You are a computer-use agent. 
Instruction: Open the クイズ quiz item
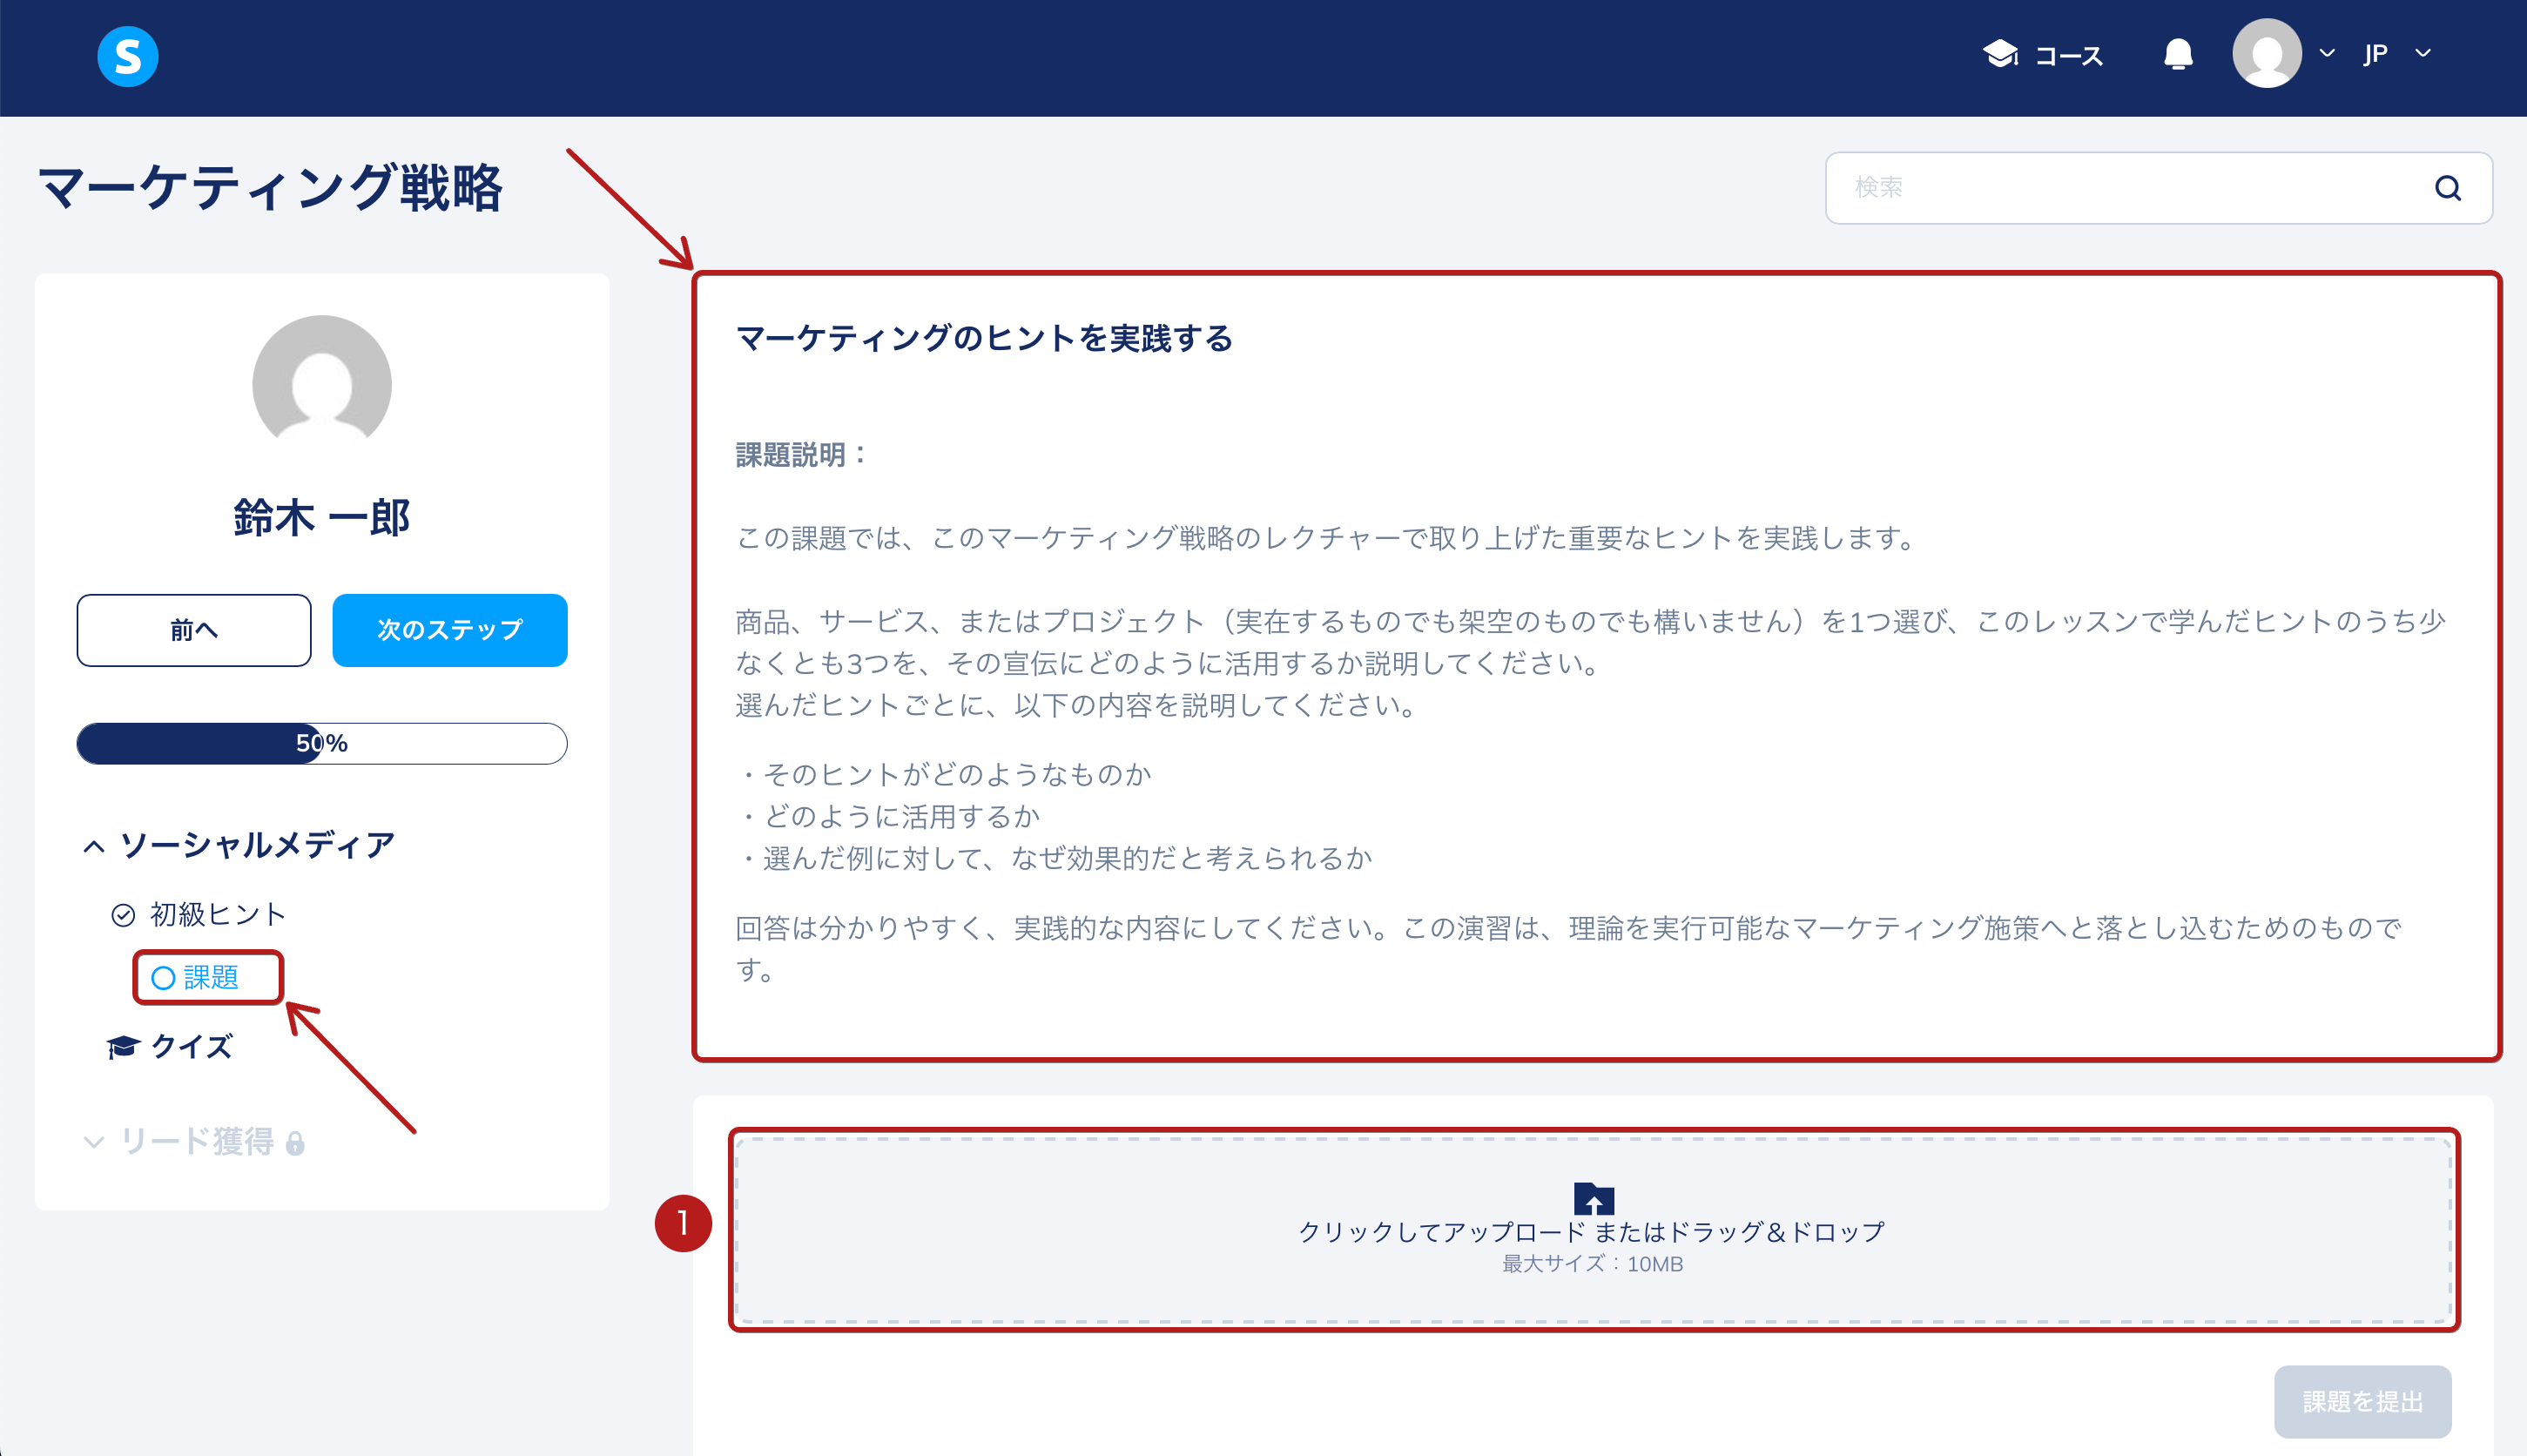191,1047
